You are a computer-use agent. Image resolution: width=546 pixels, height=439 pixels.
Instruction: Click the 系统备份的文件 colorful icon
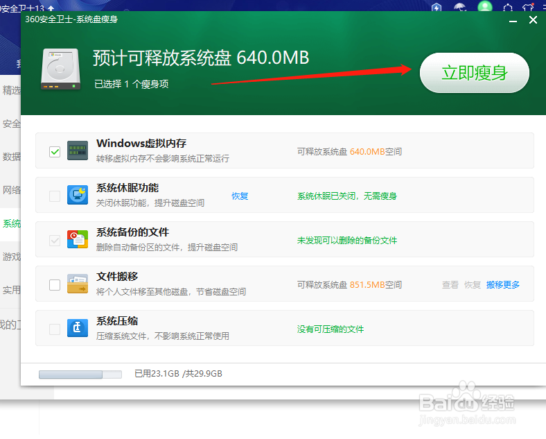tap(78, 239)
